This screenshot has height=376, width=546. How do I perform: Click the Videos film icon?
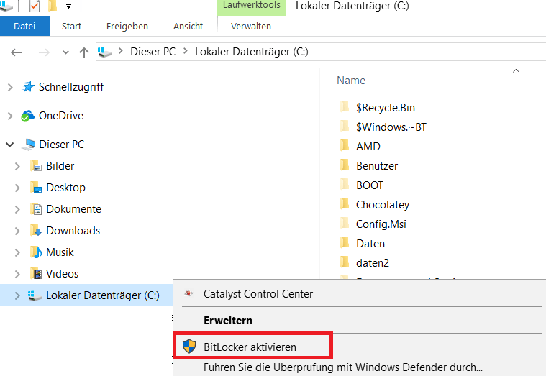[x=36, y=274]
